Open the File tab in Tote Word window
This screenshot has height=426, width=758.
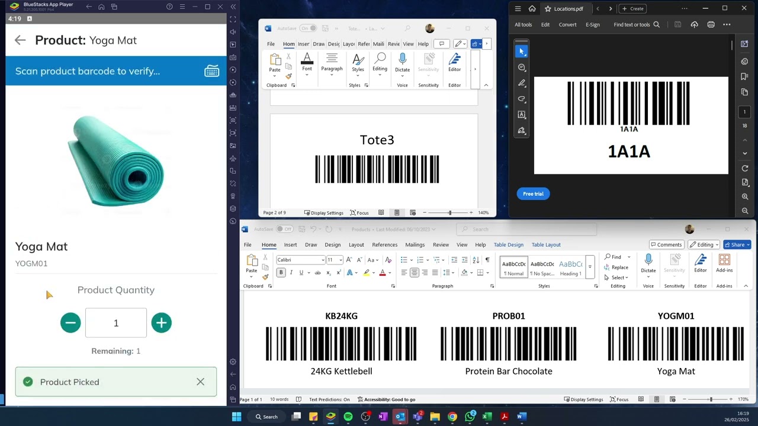(x=271, y=44)
